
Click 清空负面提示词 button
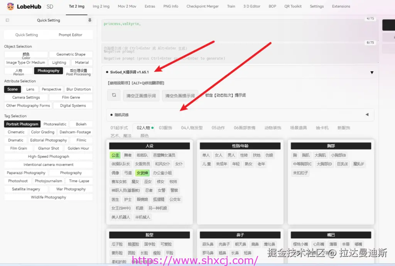[180, 95]
